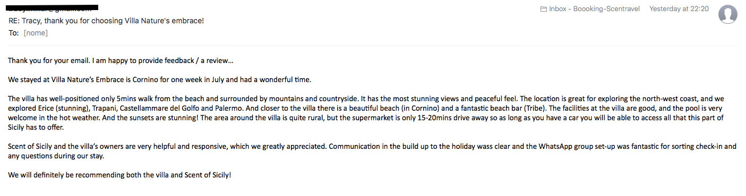Click the subject line starting RE: Tracy
The image size is (746, 196).
[106, 21]
